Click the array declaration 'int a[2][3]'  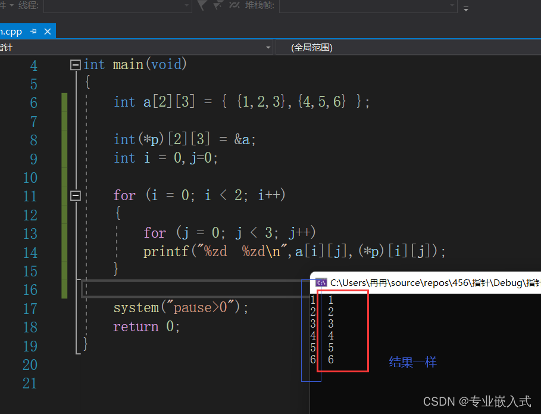coord(154,102)
